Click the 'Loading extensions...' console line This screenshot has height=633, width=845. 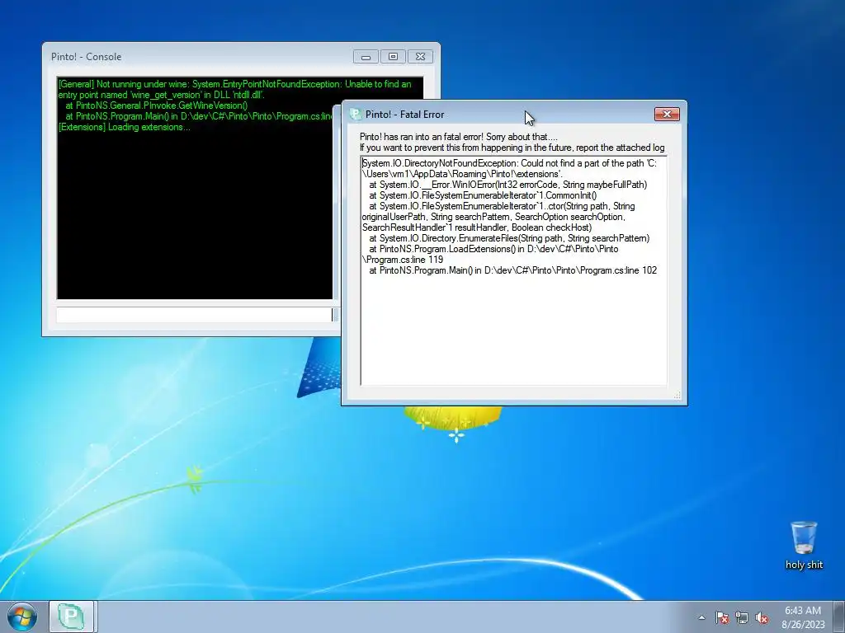click(124, 127)
